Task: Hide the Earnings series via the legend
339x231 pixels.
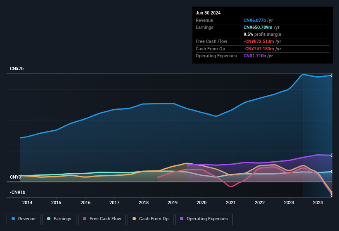Action: coord(59,219)
